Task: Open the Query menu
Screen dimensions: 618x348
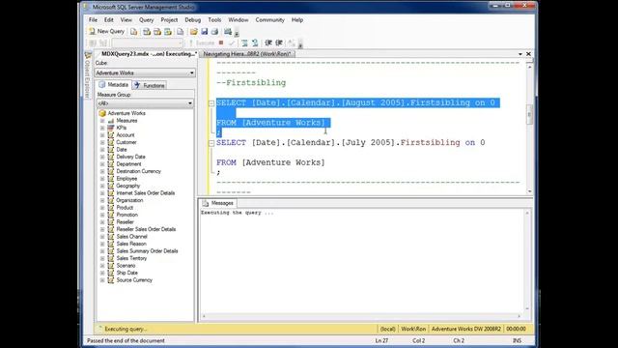Action: [x=146, y=19]
